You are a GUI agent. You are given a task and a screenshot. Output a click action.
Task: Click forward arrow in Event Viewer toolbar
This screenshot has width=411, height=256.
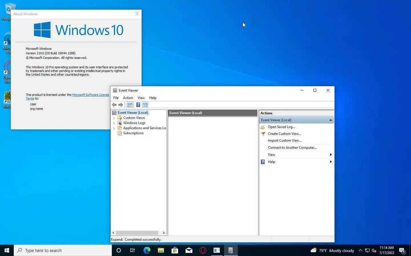point(121,105)
